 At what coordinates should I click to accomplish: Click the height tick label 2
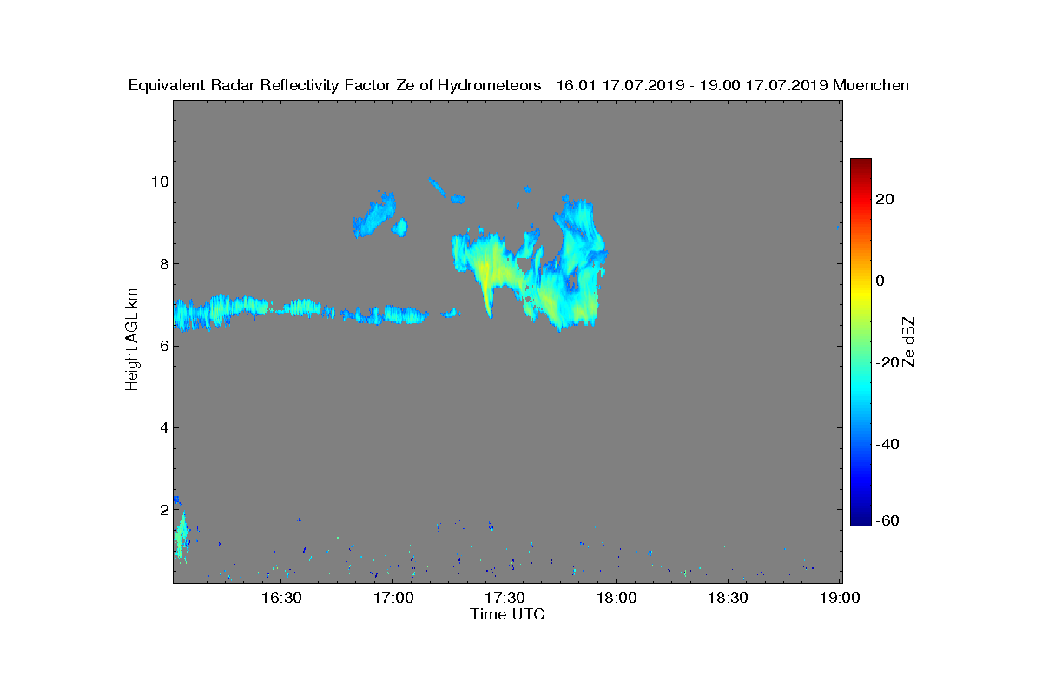pos(163,509)
